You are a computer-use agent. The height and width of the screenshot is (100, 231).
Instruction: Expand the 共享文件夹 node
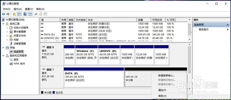7,36
